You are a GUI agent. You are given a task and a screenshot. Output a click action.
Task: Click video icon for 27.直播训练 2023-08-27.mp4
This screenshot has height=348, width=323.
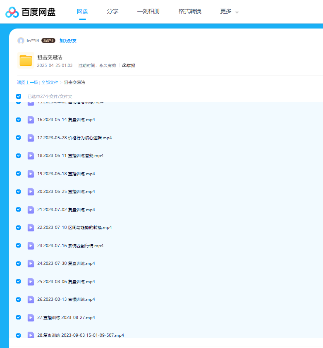coord(31,317)
